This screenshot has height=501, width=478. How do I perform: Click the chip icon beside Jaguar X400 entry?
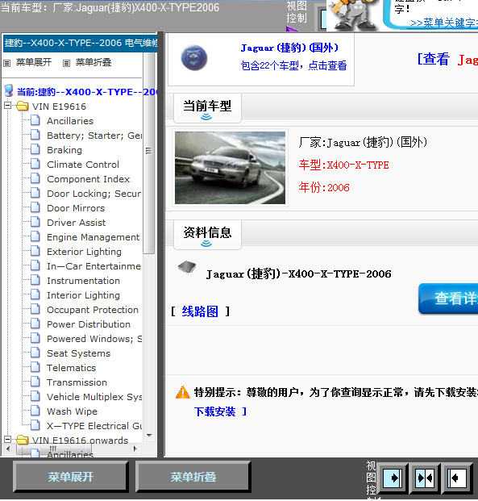click(187, 267)
